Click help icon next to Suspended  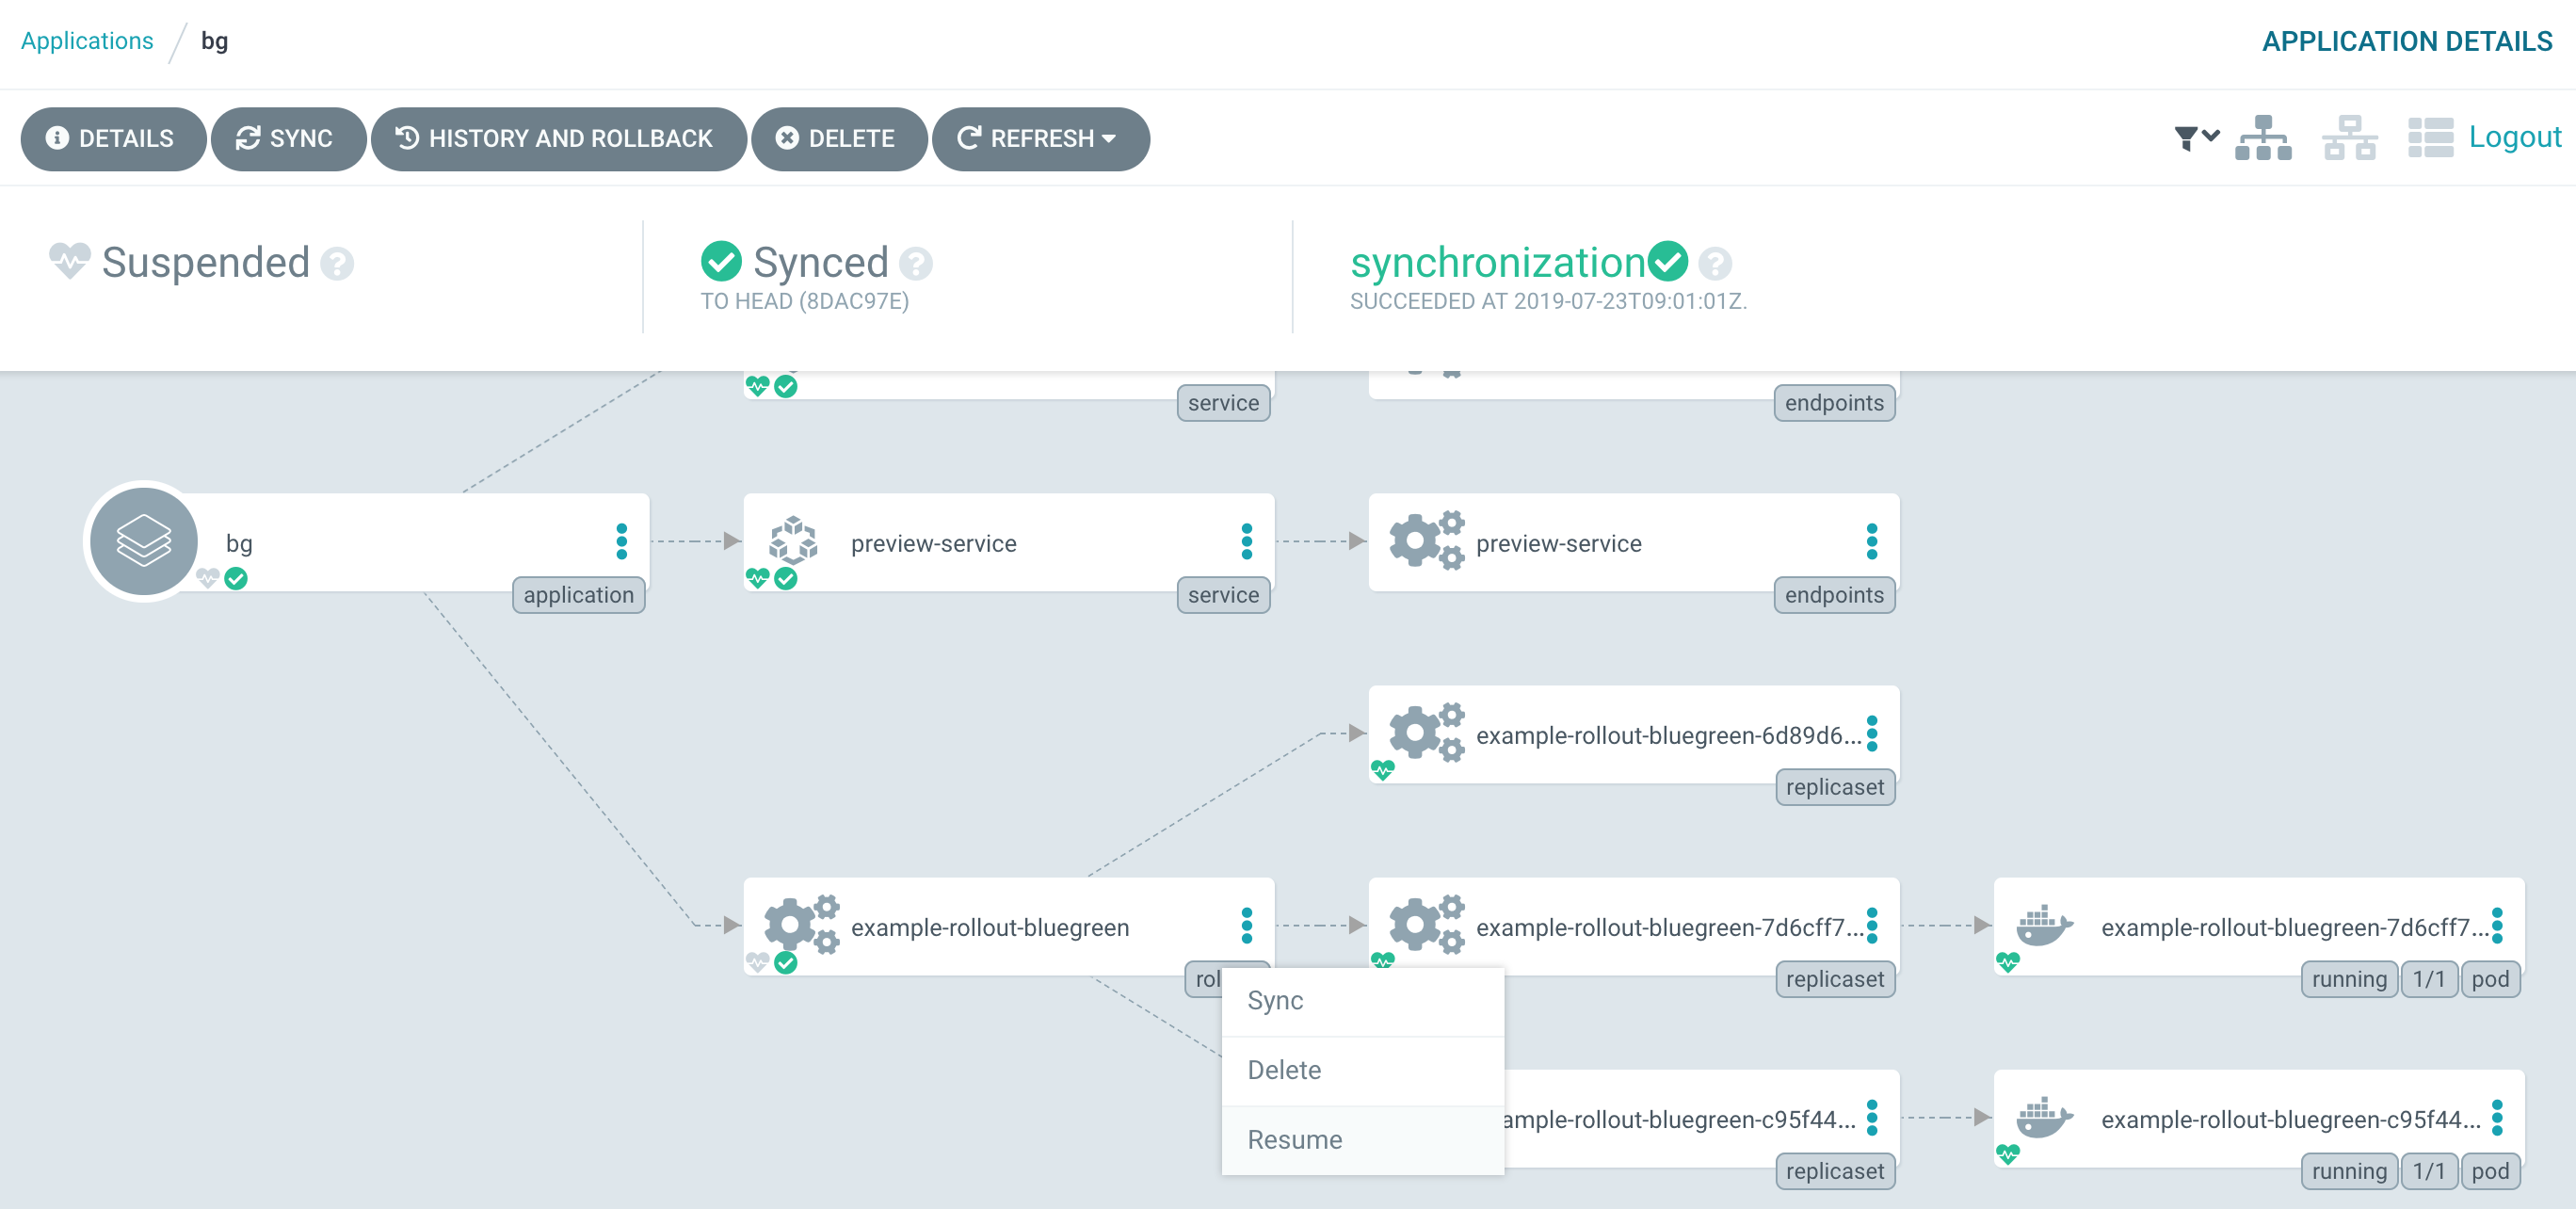click(337, 264)
